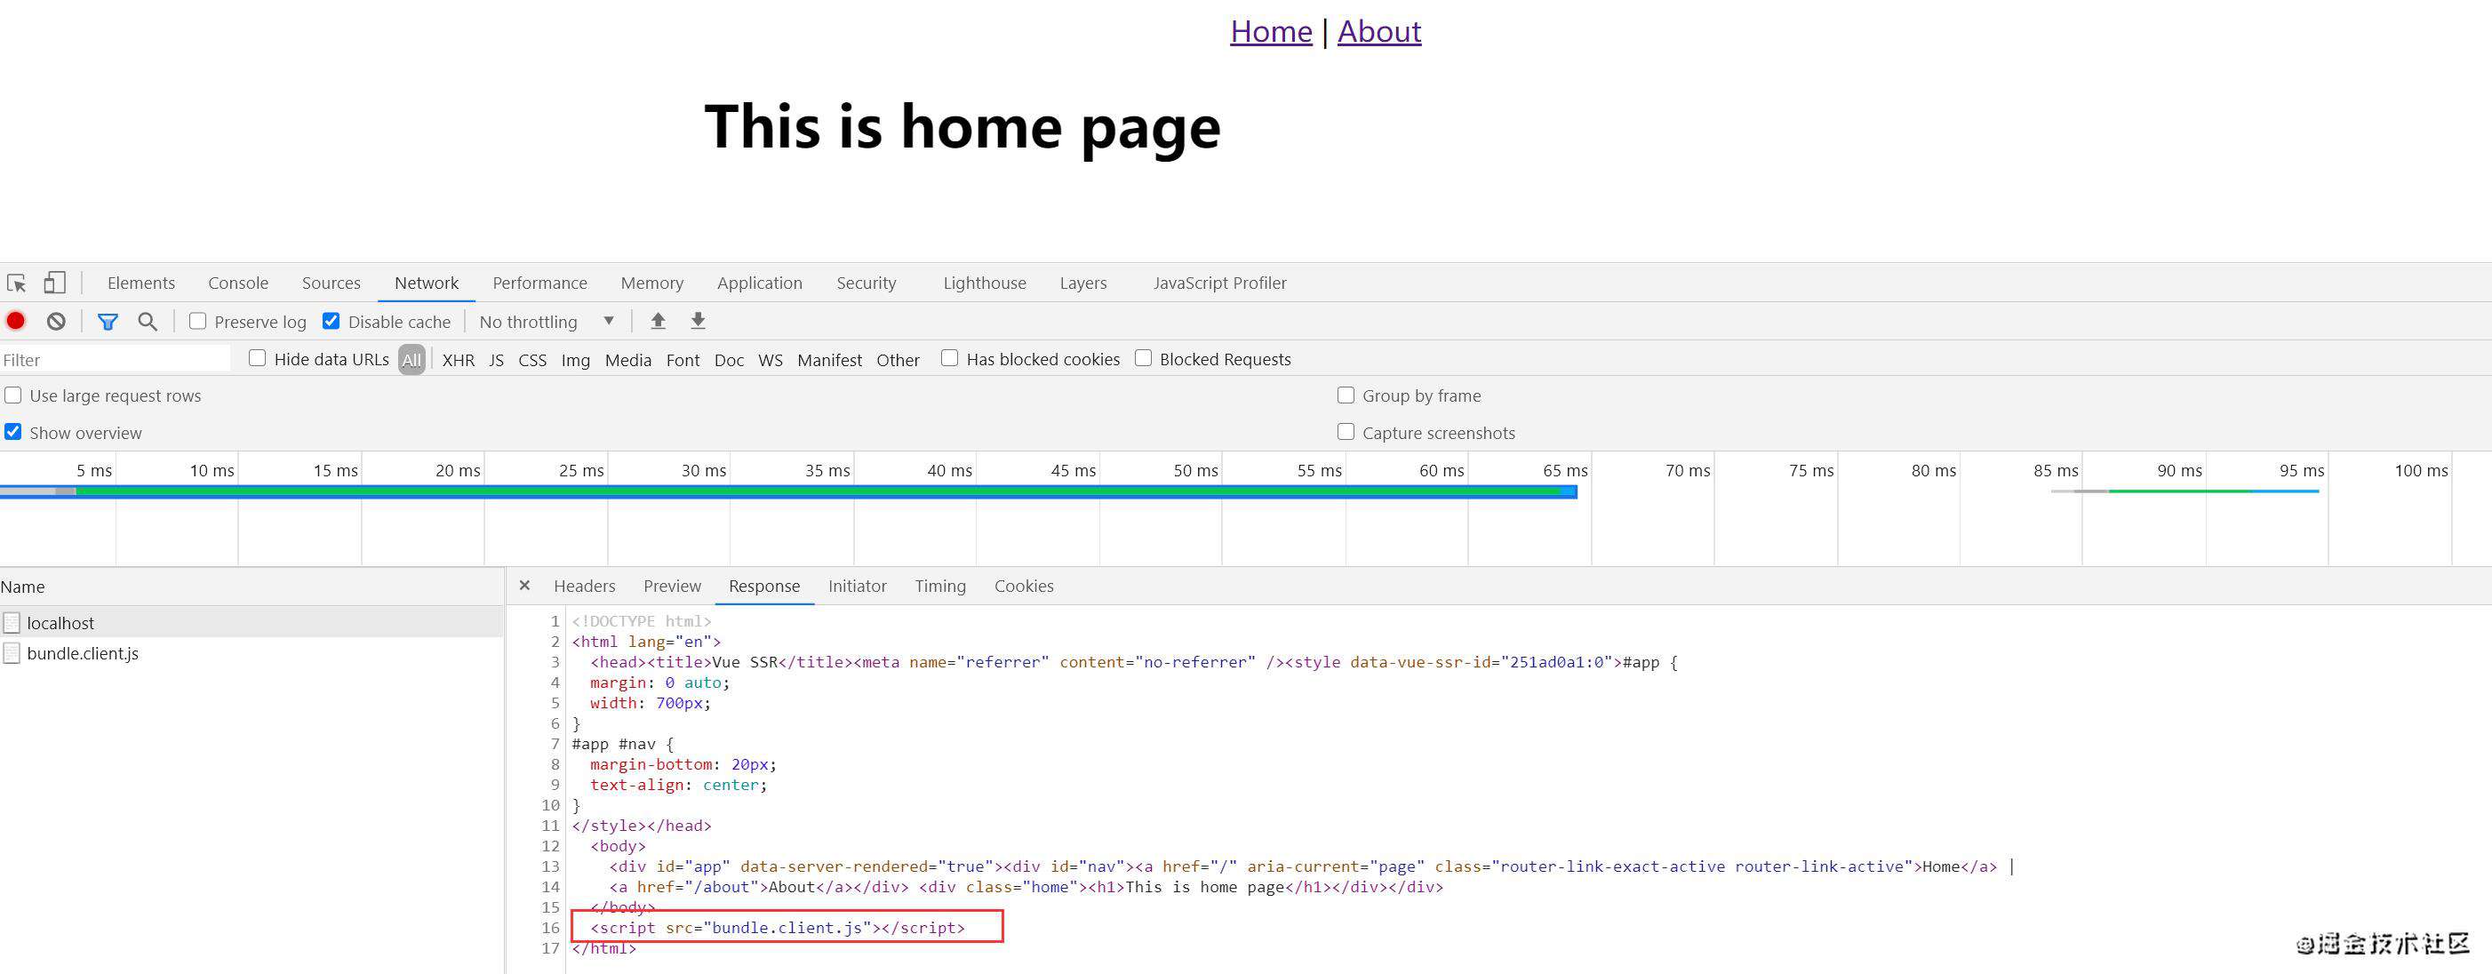The image size is (2492, 974).
Task: Click the bundle.client.js file icon
Action: tap(12, 653)
